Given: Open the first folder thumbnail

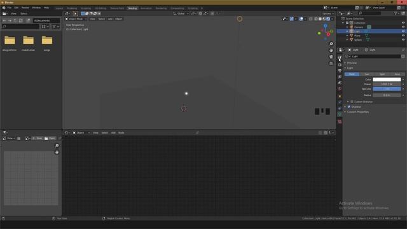Looking at the screenshot, I should click(10, 41).
